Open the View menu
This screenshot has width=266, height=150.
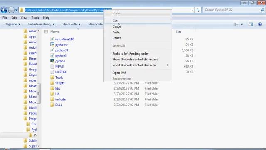click(24, 17)
